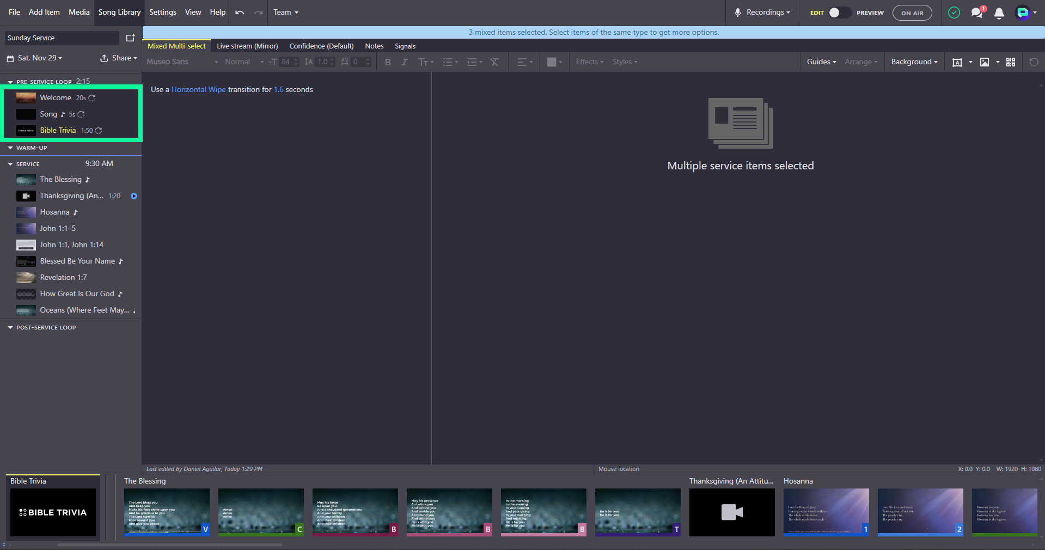Click the font size icon

point(273,62)
